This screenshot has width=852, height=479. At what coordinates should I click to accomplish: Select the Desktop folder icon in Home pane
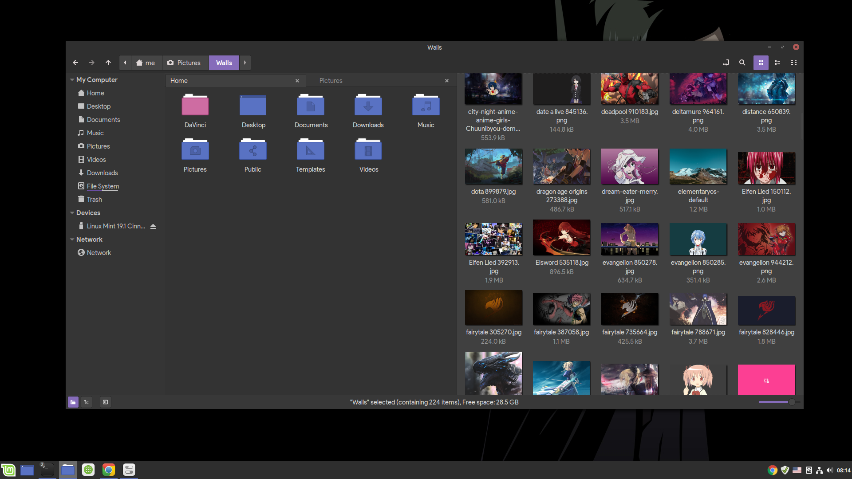click(253, 105)
